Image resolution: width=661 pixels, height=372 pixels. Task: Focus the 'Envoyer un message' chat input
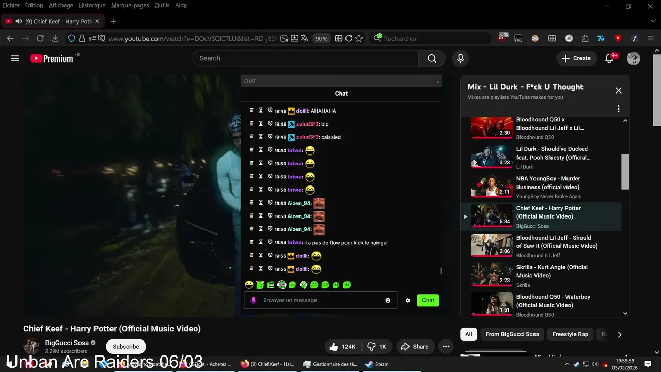320,300
